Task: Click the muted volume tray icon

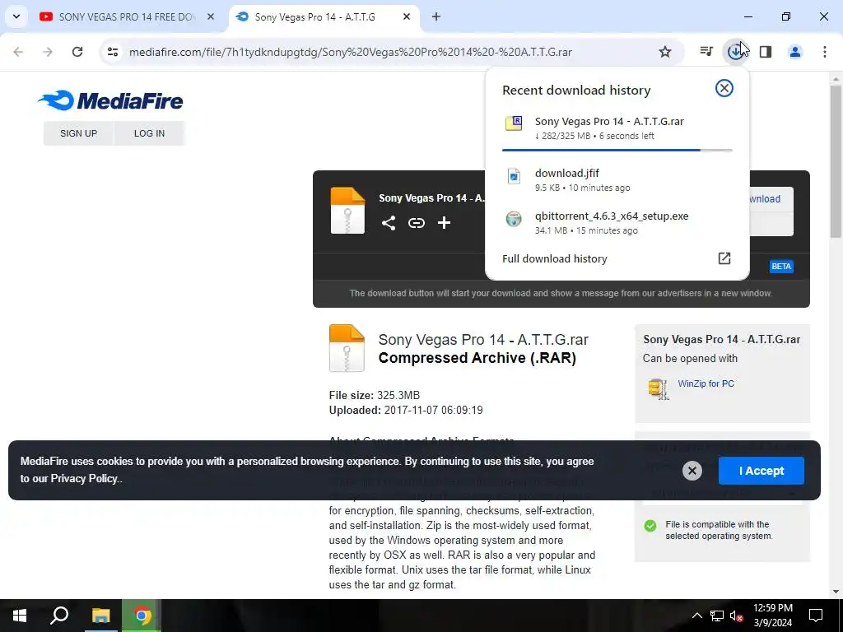Action: 737,616
